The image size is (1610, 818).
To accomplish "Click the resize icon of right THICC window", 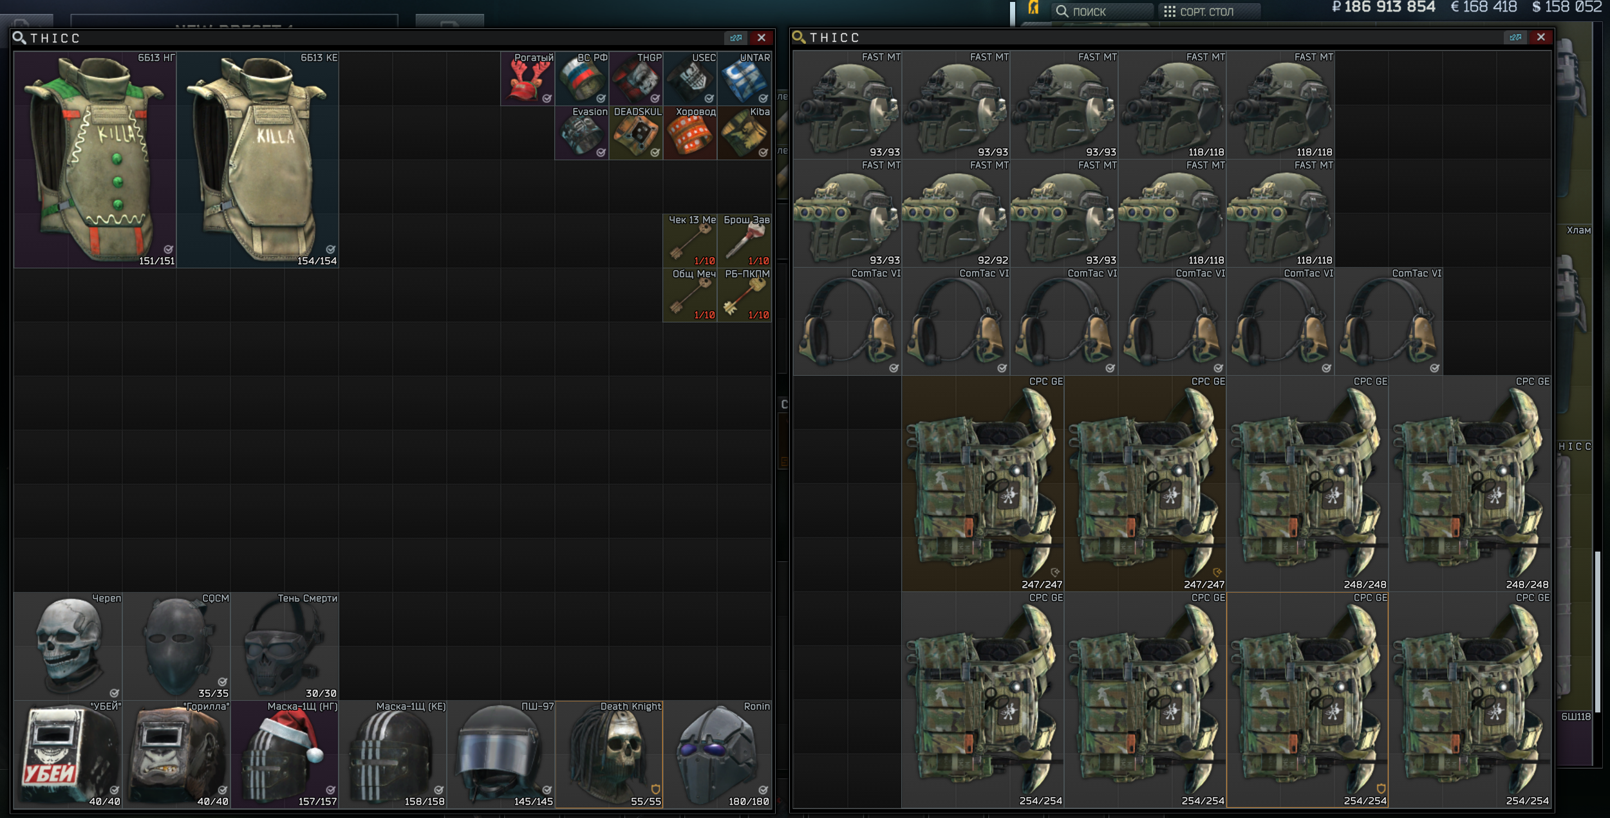I will pyautogui.click(x=1515, y=37).
